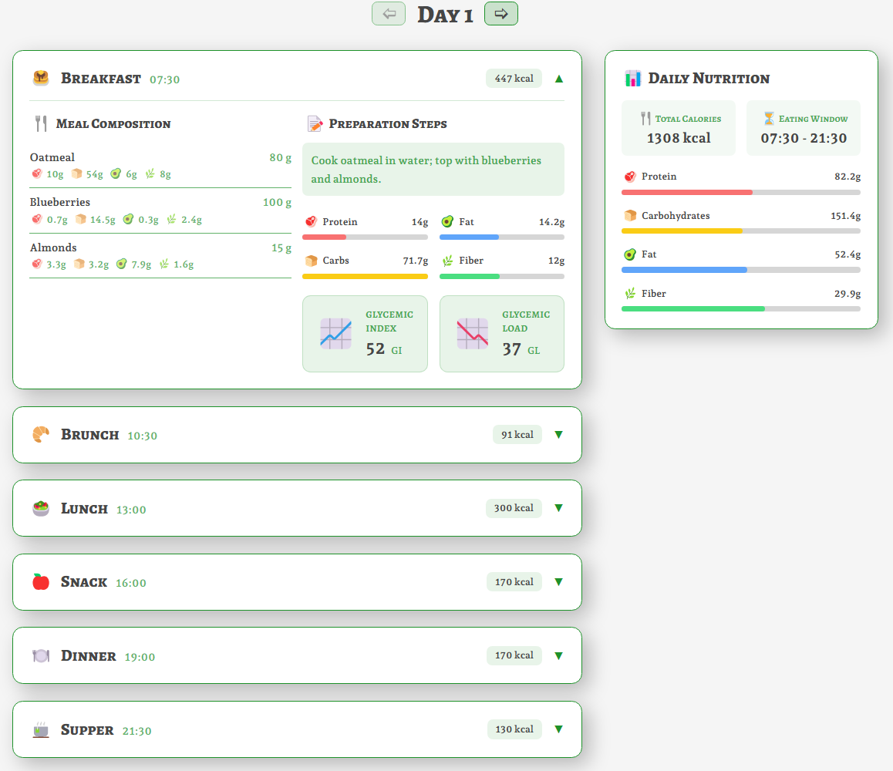Click the Supper steaming bowl icon
This screenshot has height=771, width=893.
point(41,729)
